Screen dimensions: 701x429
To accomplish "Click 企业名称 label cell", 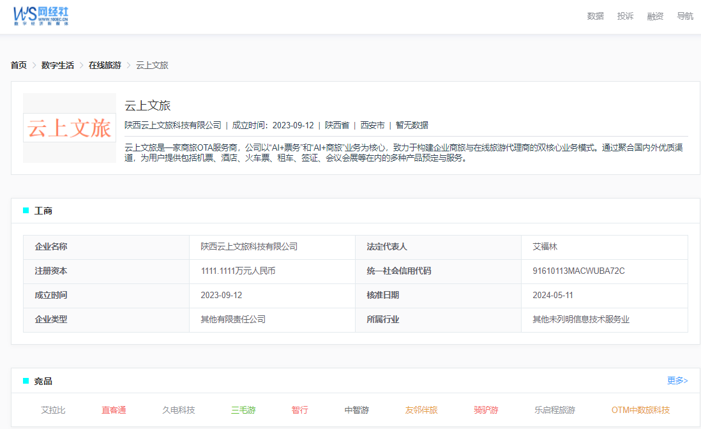I will tap(107, 246).
